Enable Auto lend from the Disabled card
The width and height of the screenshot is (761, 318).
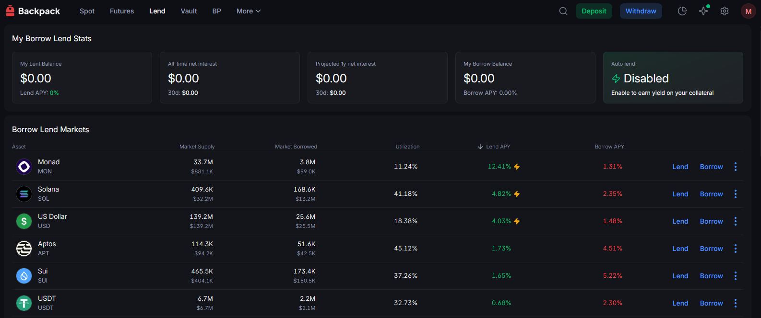673,78
